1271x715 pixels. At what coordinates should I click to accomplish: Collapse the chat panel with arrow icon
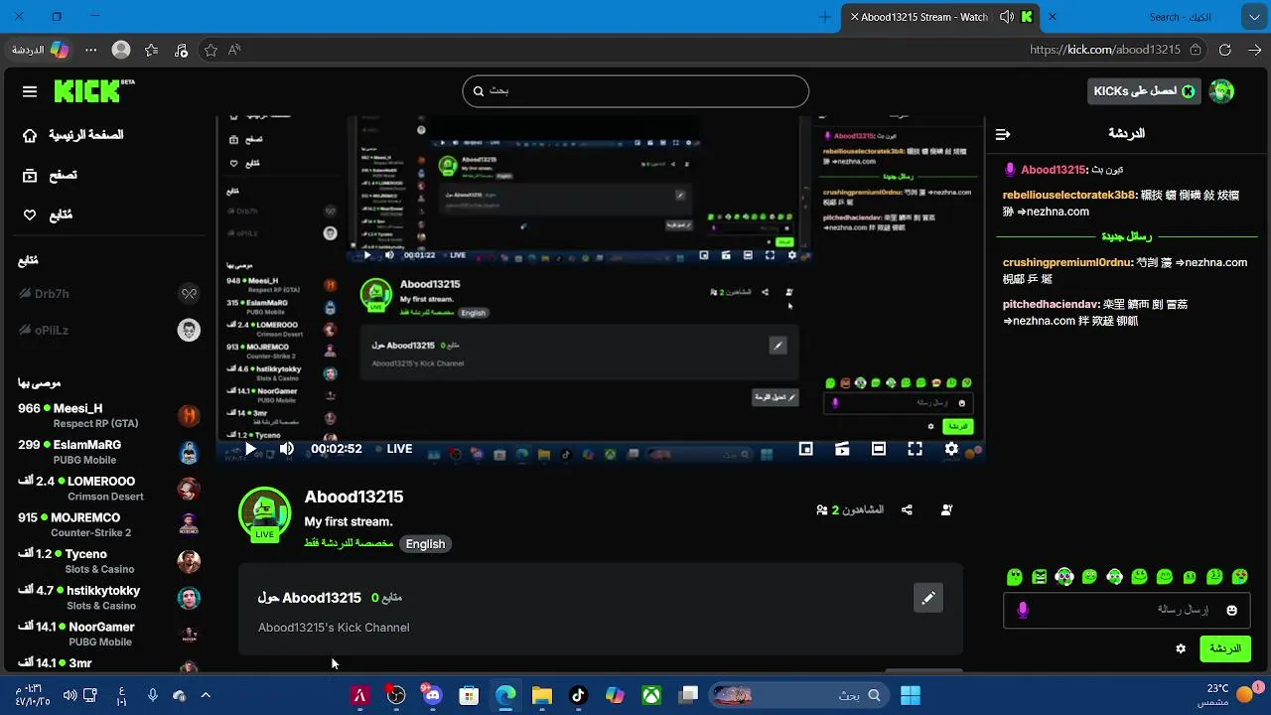(1003, 134)
